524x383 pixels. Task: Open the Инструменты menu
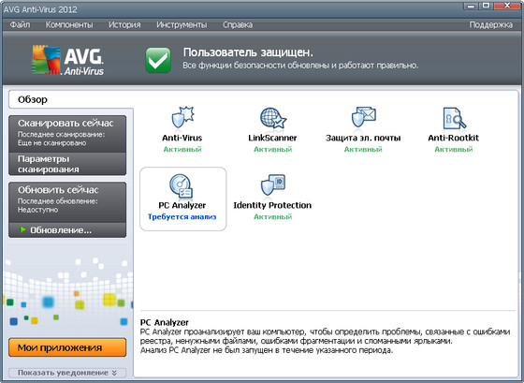click(182, 24)
